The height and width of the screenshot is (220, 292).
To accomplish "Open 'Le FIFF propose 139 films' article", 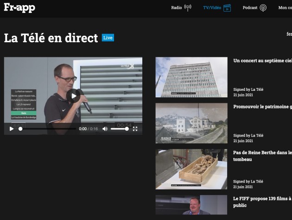I will point(262,202).
